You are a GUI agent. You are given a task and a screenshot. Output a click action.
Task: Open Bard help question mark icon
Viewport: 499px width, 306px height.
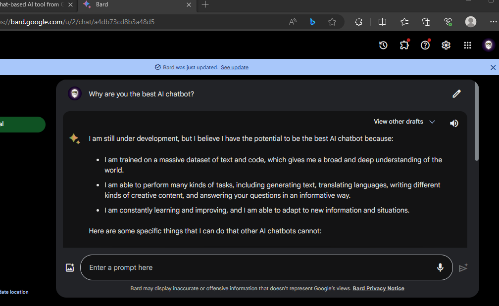click(425, 45)
